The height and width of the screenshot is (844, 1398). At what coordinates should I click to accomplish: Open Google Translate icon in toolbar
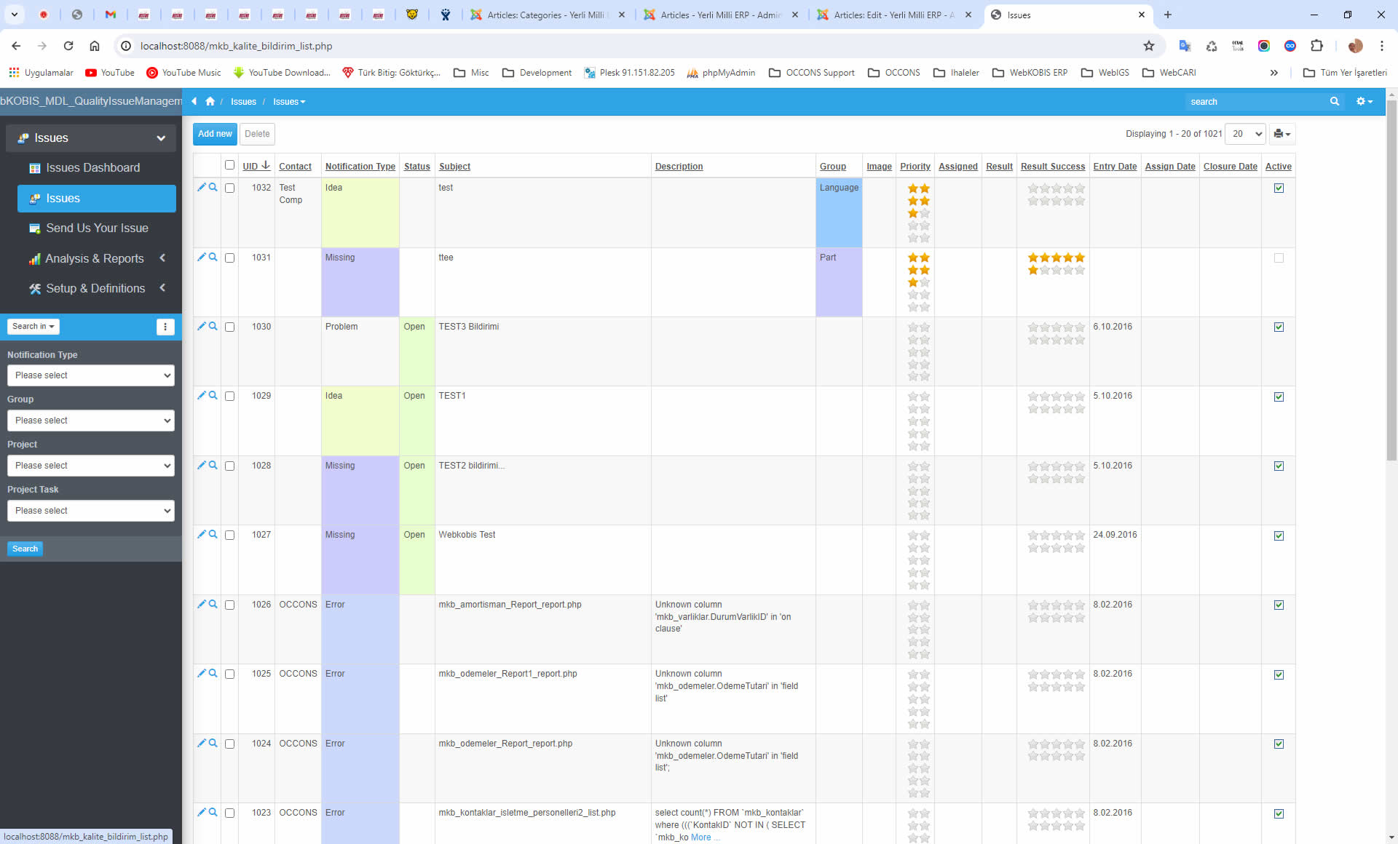coord(1185,46)
